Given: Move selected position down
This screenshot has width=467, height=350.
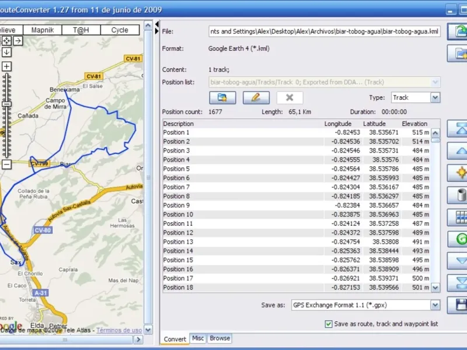Looking at the screenshot, I should [x=458, y=261].
